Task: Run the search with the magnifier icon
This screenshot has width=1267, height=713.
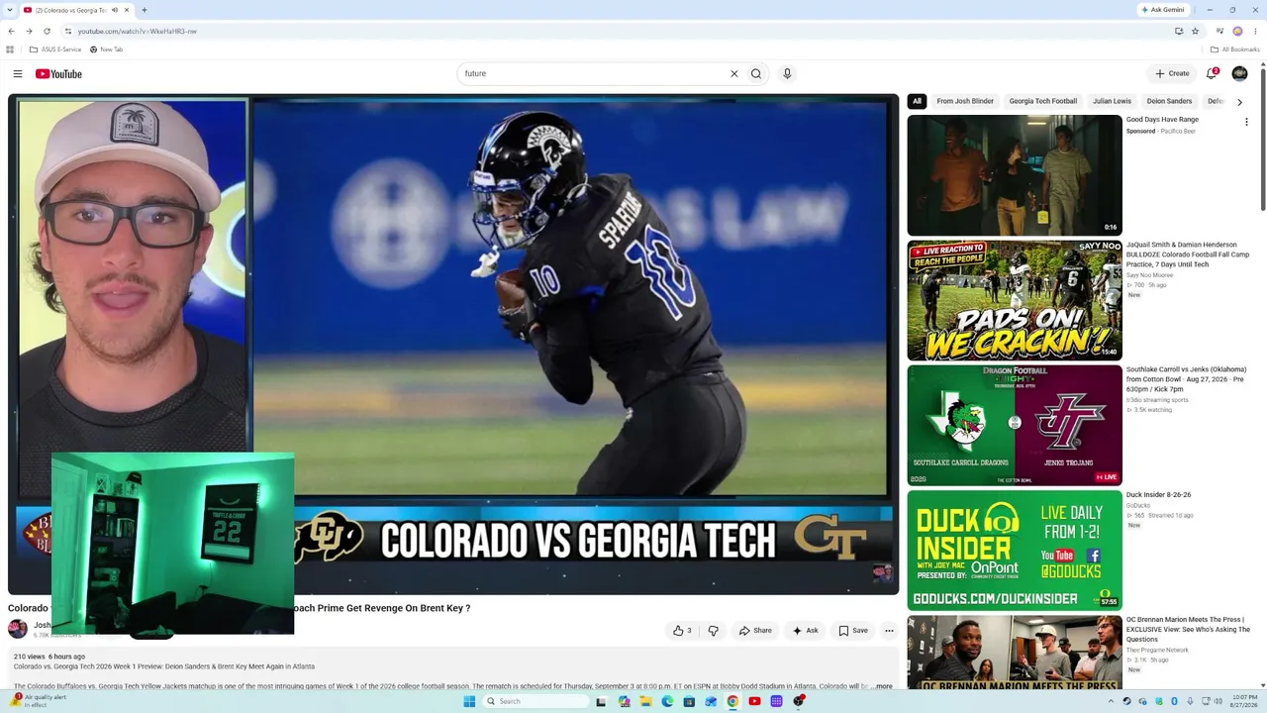Action: pos(756,73)
